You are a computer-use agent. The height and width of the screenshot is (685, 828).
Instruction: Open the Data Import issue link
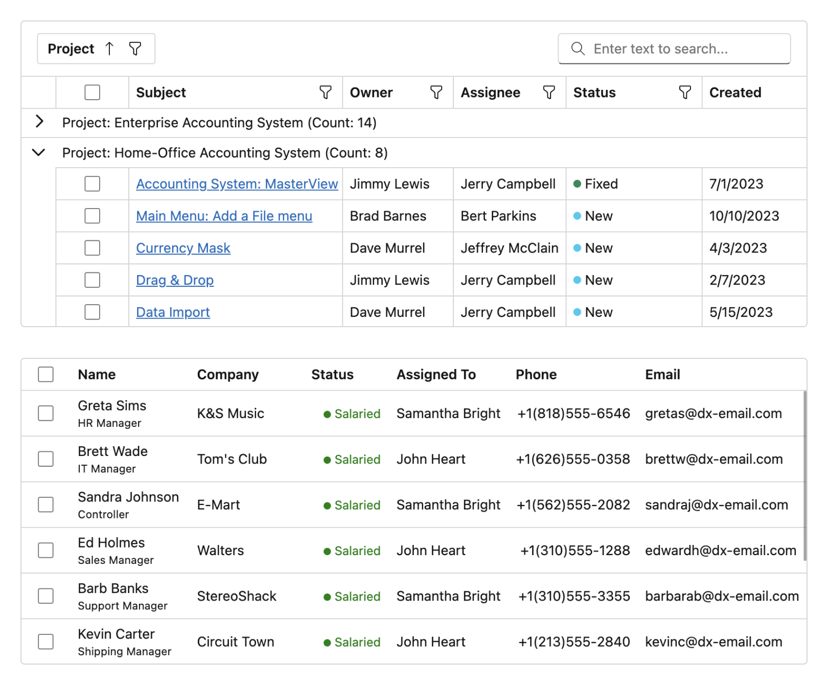(x=173, y=312)
